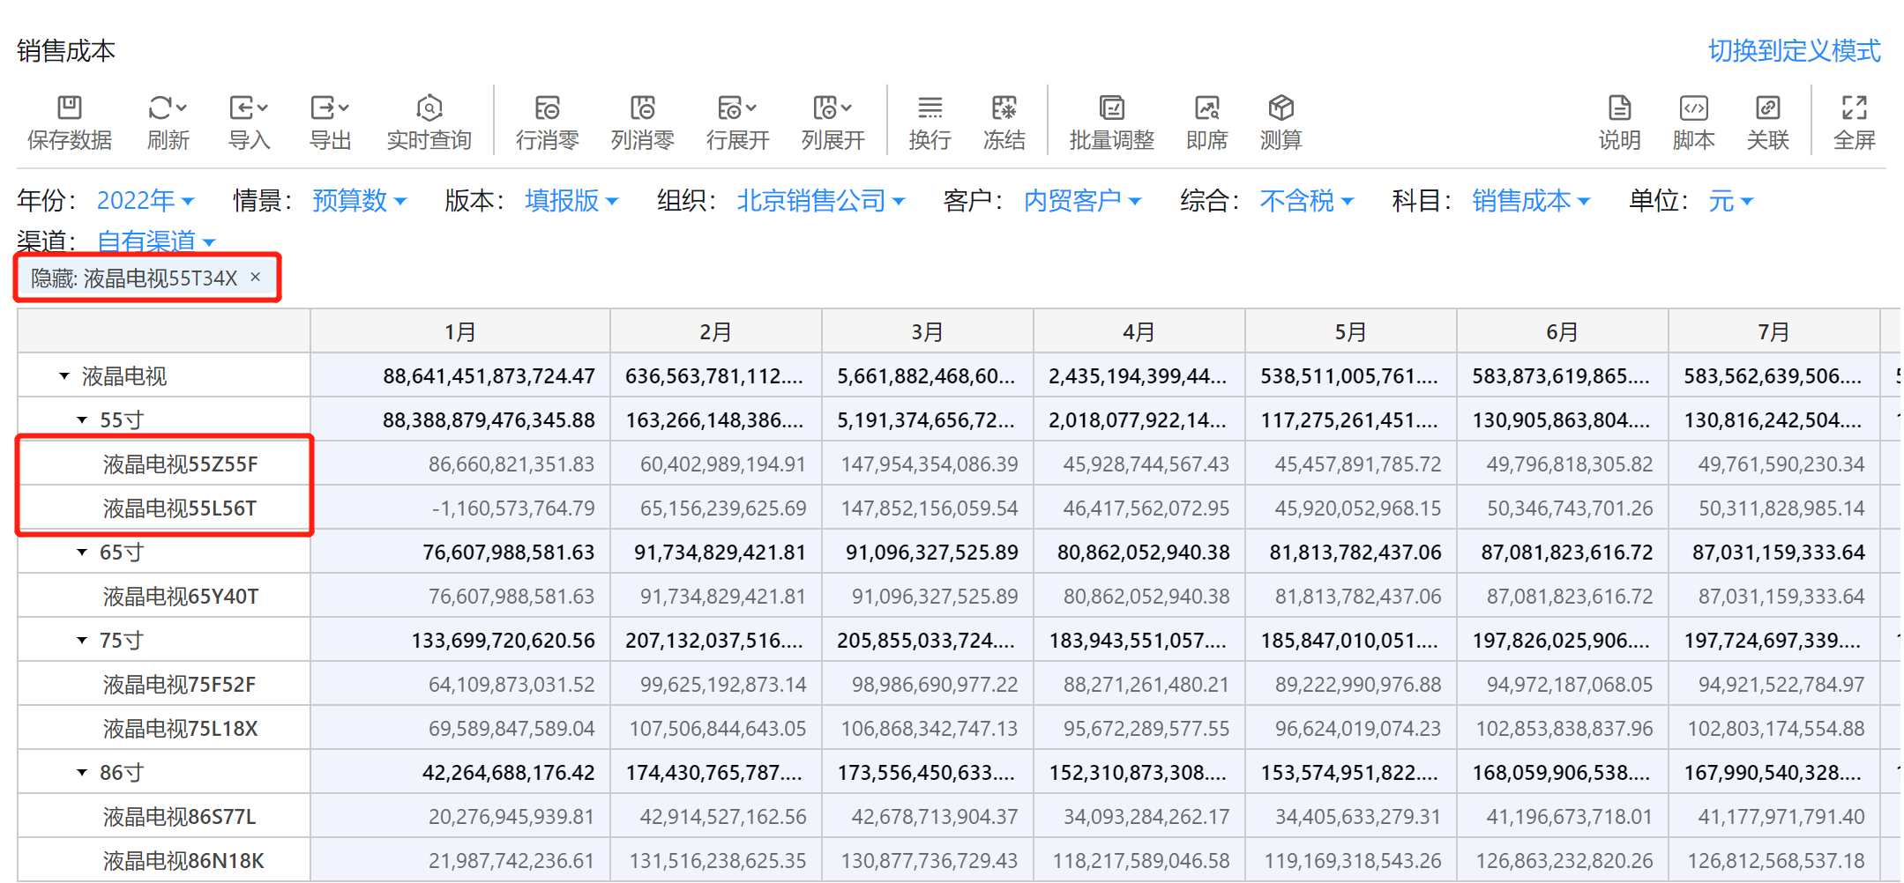
Task: Open the organization 北京销售公司 dropdown
Action: pyautogui.click(x=820, y=201)
